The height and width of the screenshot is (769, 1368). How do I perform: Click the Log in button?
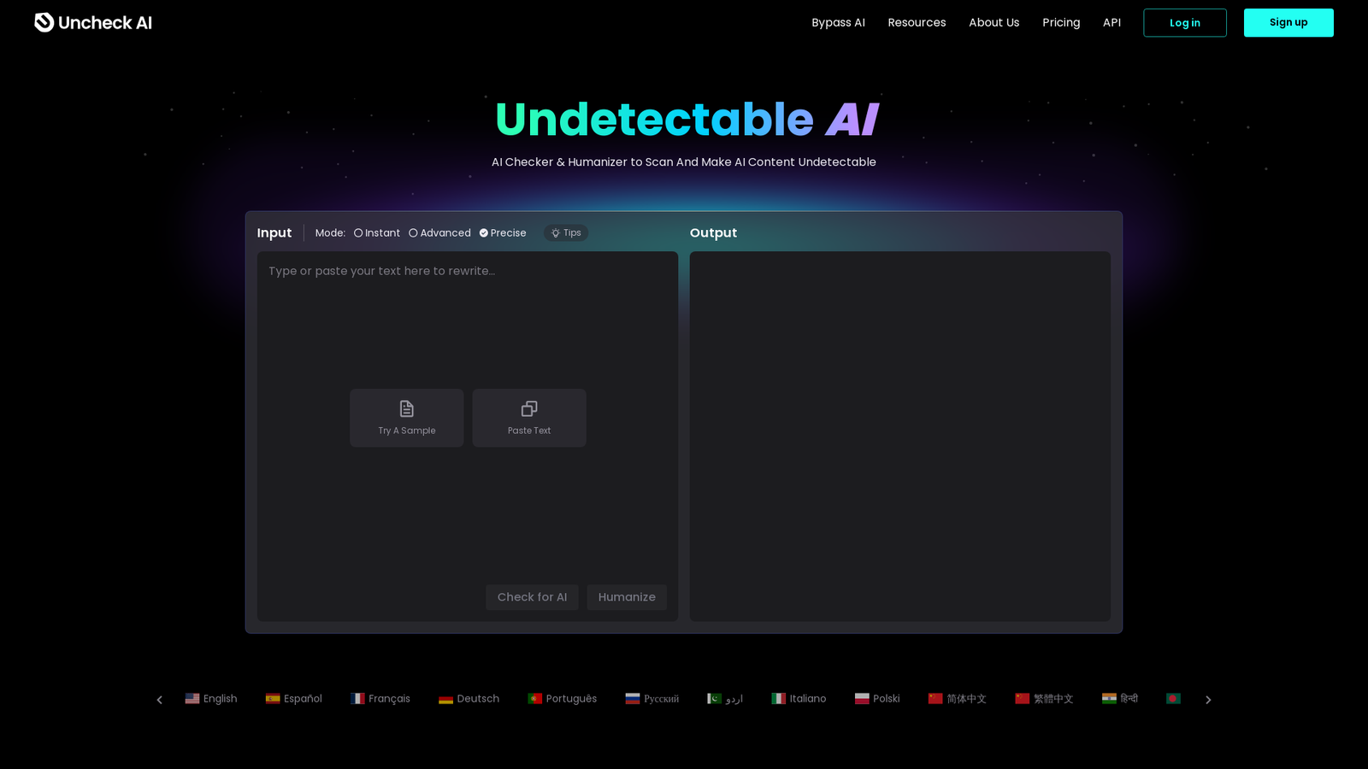[x=1184, y=23]
